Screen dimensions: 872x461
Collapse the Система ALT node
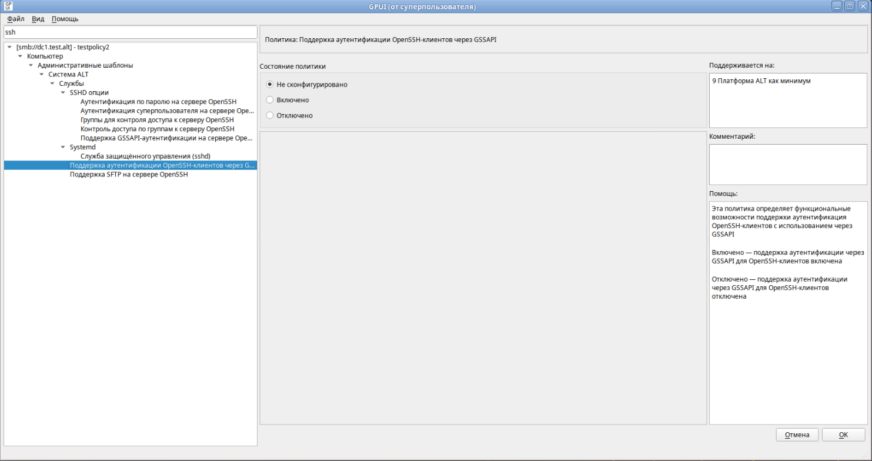coord(42,74)
